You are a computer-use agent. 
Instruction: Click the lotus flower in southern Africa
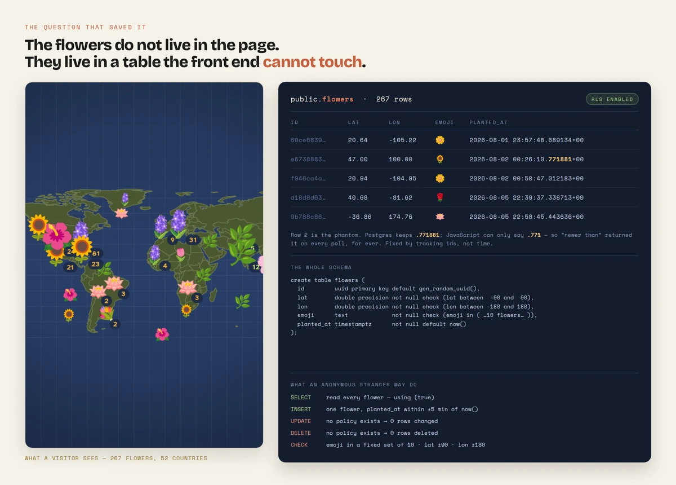pos(187,288)
